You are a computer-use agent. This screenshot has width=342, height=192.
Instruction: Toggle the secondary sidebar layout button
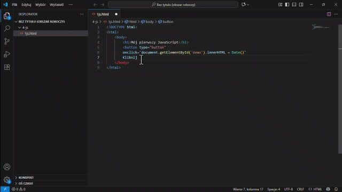(x=301, y=5)
